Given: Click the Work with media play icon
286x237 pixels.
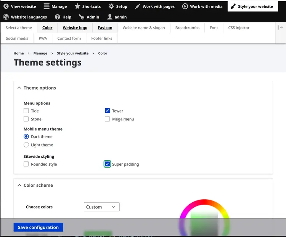Looking at the screenshot, I should tap(185, 6).
